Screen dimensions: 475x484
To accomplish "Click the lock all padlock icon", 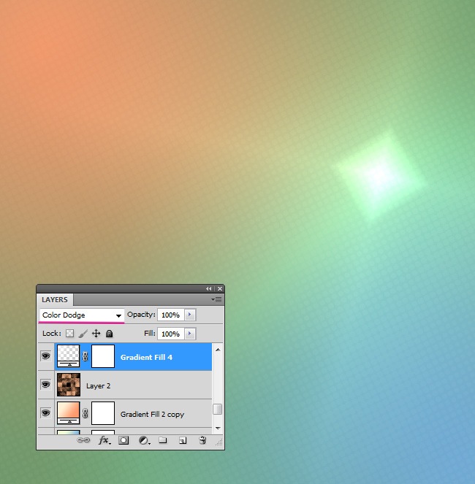I will click(109, 334).
